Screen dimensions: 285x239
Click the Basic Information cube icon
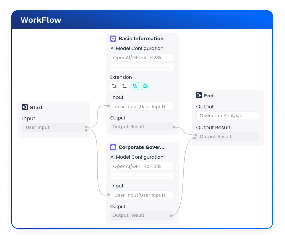[x=113, y=39]
